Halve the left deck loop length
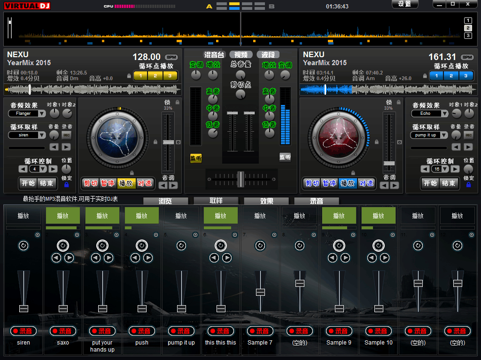Viewport: 481px width, 360px height. [x=23, y=169]
